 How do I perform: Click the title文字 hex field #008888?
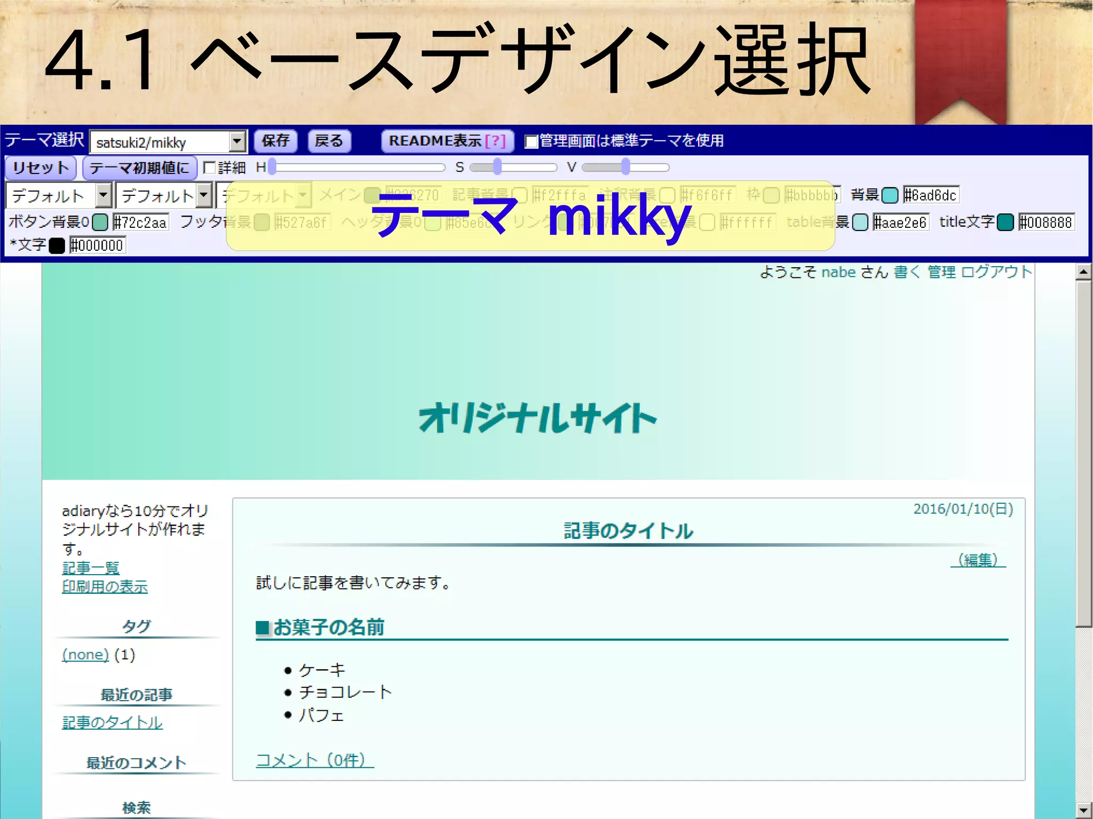point(1046,222)
